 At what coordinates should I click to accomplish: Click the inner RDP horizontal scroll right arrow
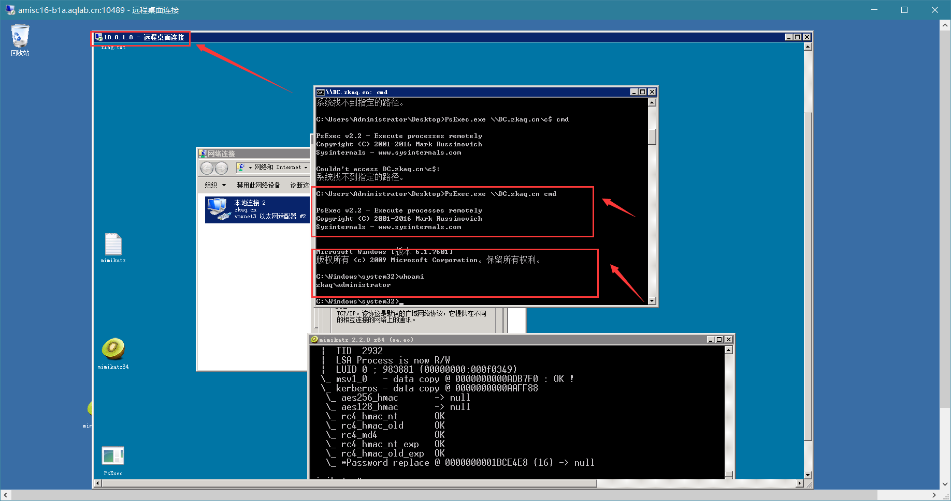tap(800, 483)
